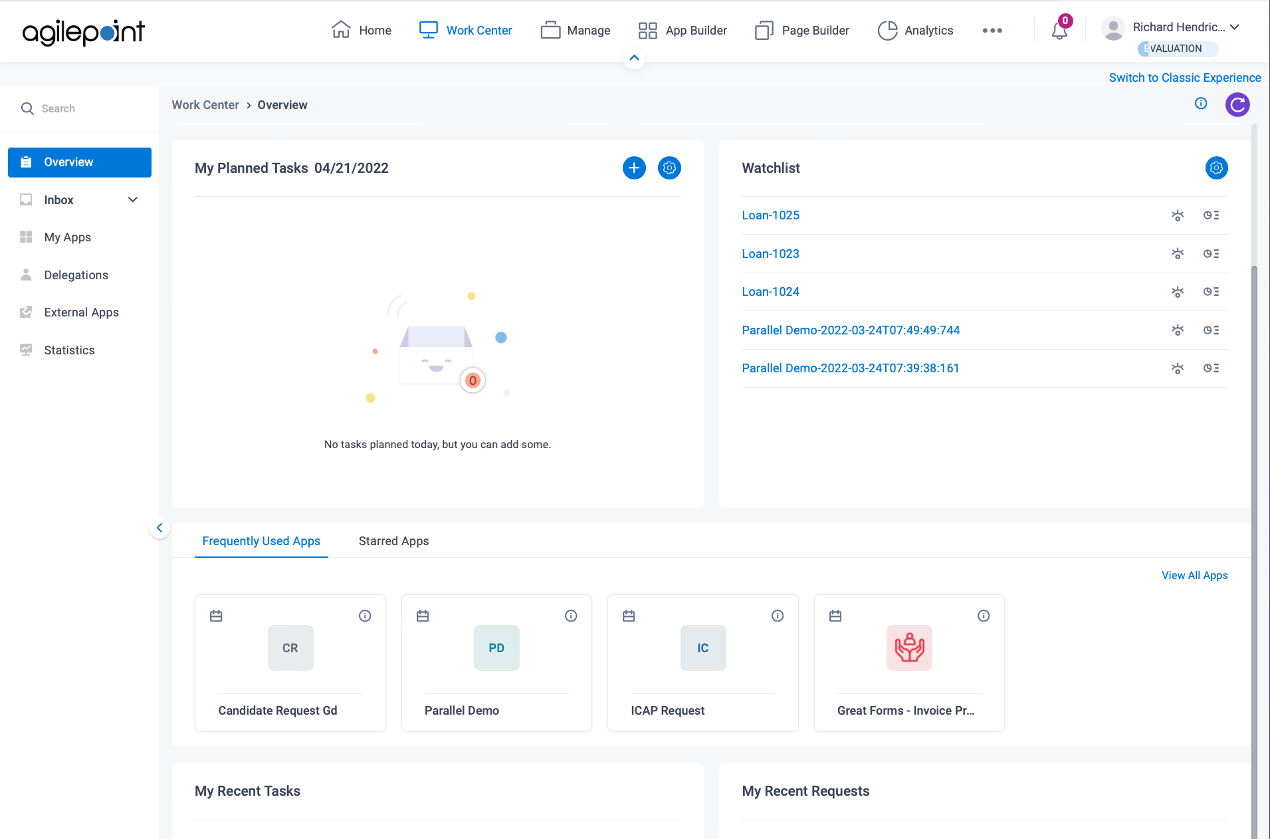This screenshot has width=1270, height=839.
Task: Switch to the Starred Apps tab
Action: (x=393, y=540)
